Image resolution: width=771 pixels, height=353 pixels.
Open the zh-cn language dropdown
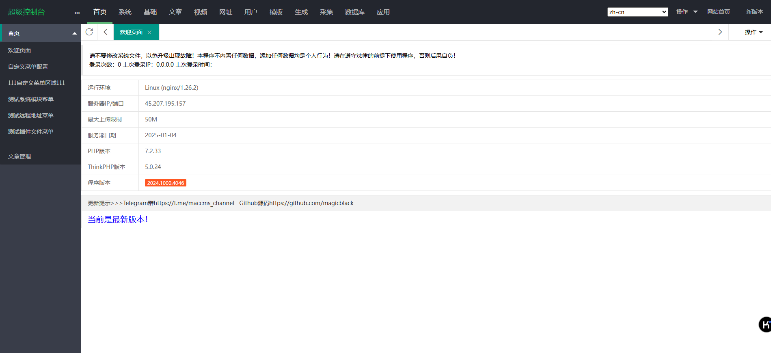(637, 12)
